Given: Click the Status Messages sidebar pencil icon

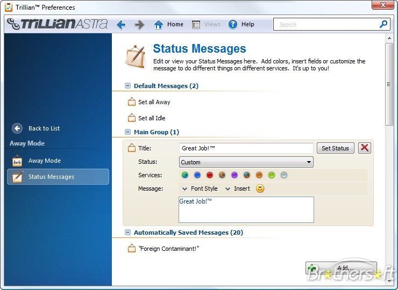Looking at the screenshot, I should tap(17, 177).
